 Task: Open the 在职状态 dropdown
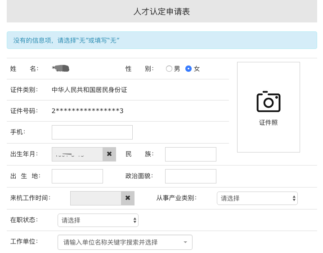pyautogui.click(x=98, y=220)
